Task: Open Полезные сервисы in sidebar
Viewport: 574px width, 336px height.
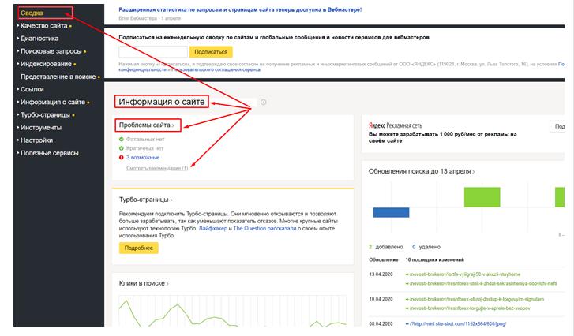Action: point(50,153)
